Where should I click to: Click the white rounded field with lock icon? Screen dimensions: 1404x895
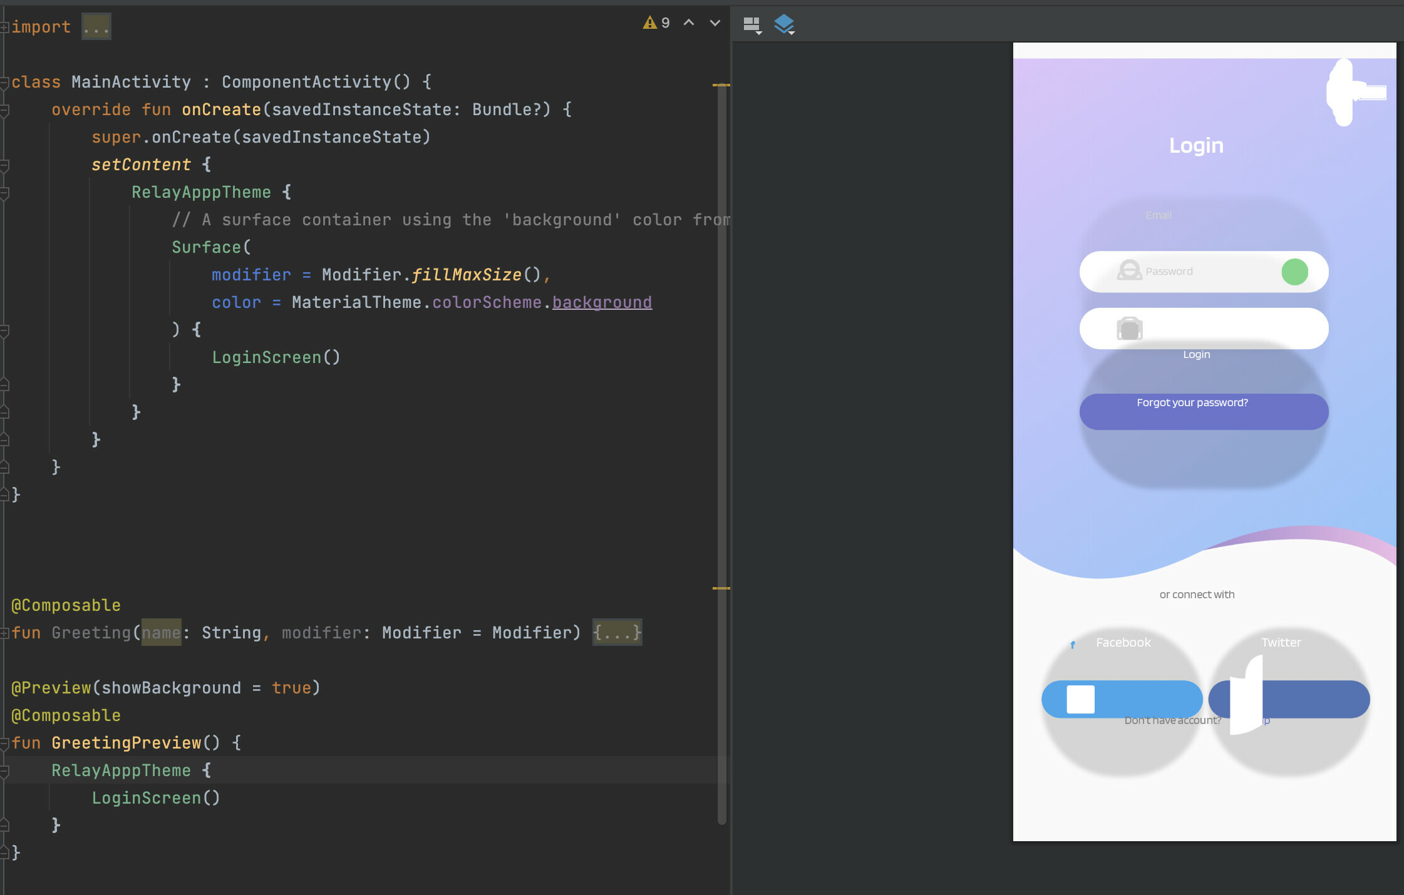(x=1204, y=329)
